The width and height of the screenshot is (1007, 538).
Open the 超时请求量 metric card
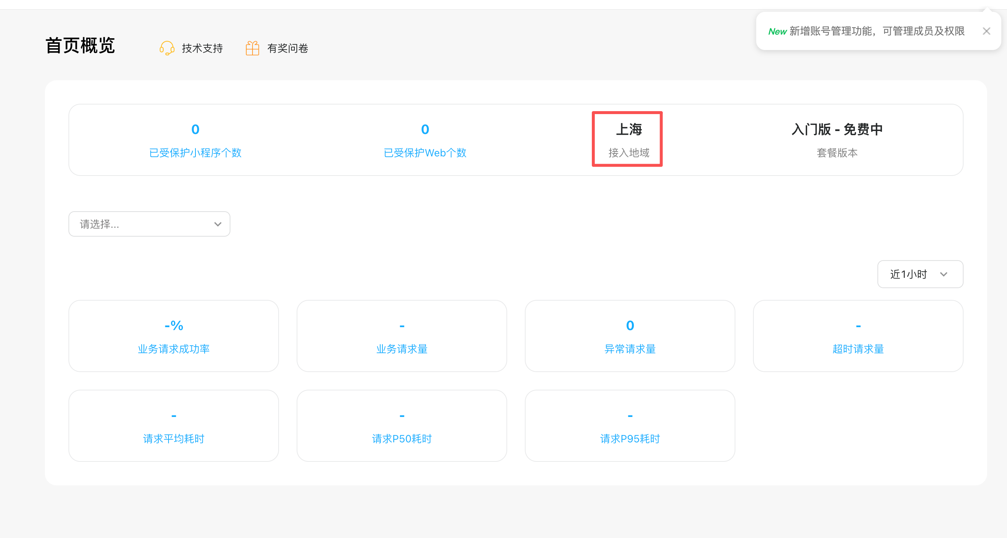[858, 336]
